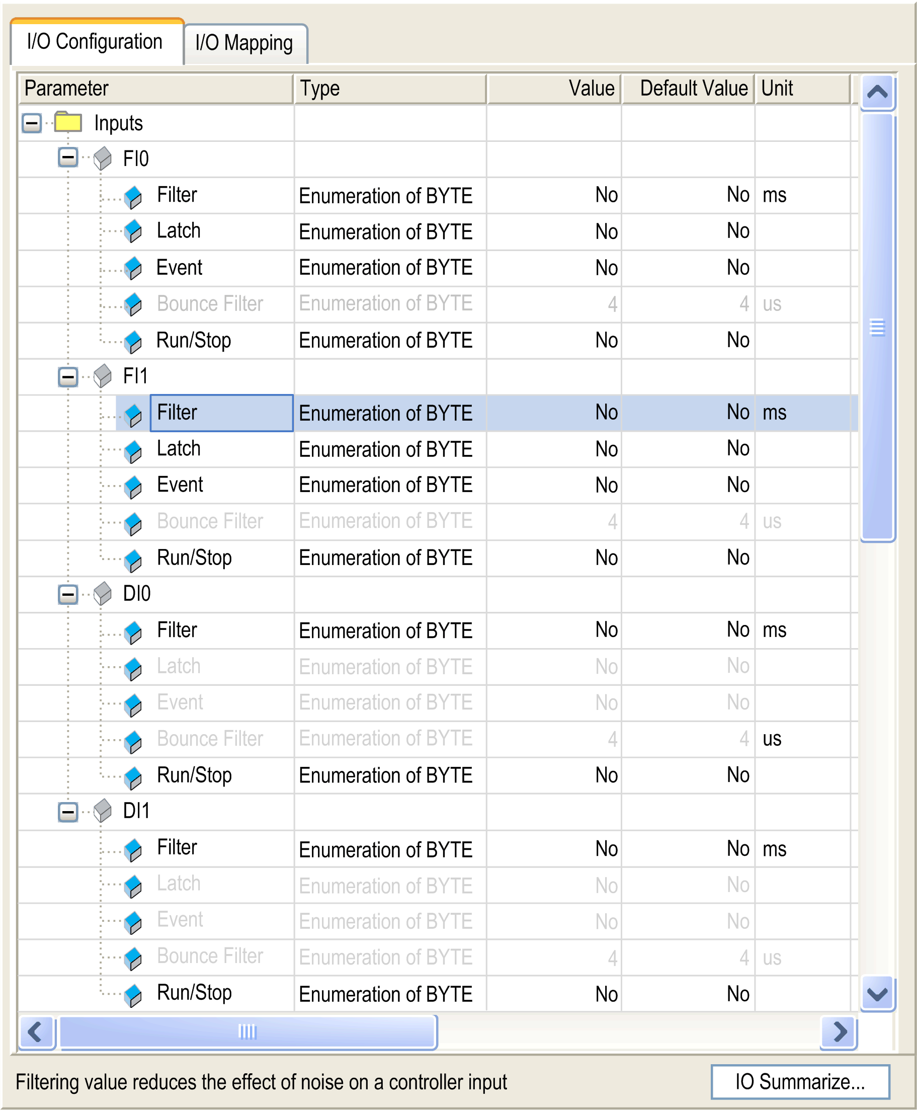Click the blue icon beside FI0 Latch

pyautogui.click(x=133, y=231)
